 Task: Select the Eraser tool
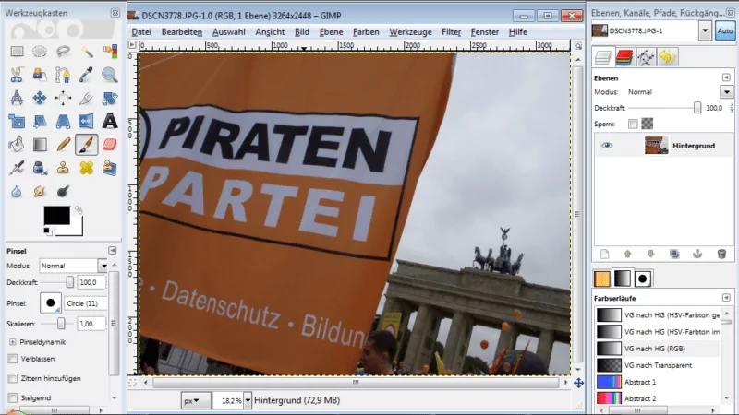[109, 145]
